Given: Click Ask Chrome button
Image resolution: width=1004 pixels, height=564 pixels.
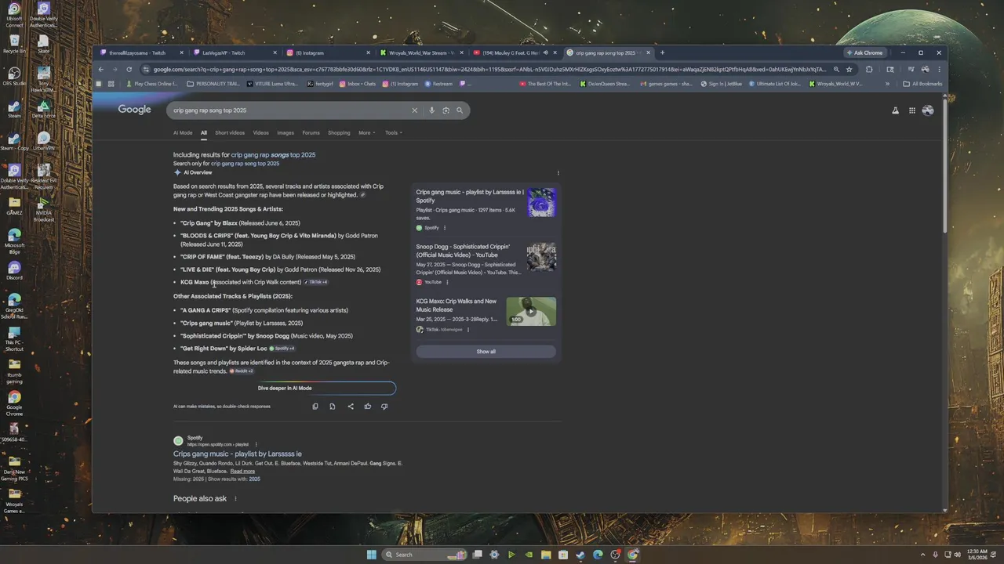Looking at the screenshot, I should coord(864,52).
